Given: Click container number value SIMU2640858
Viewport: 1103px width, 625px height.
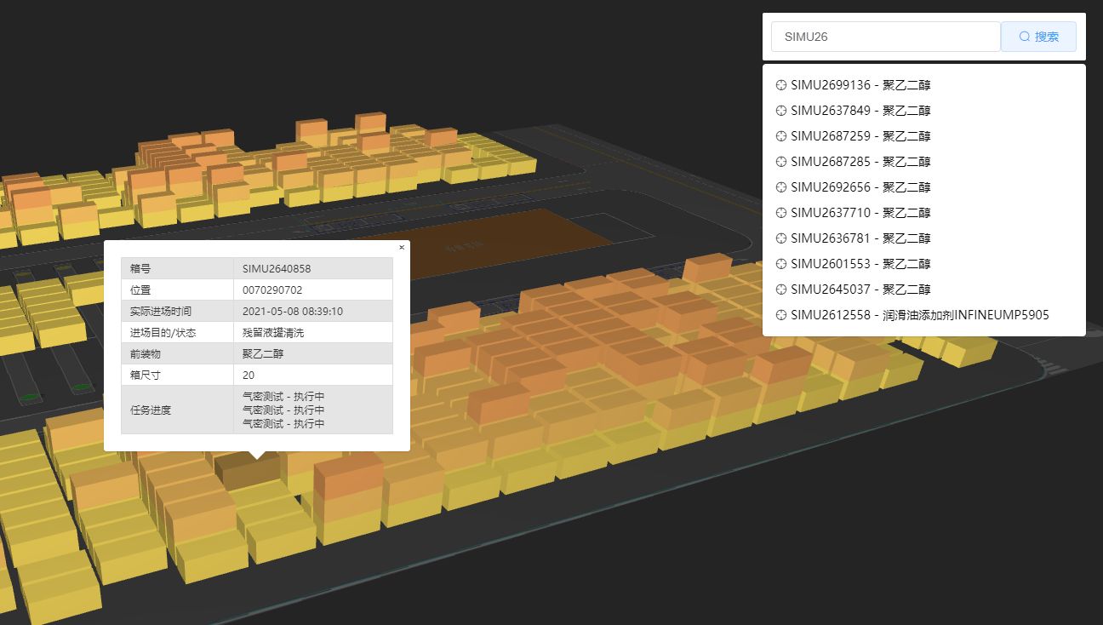Looking at the screenshot, I should click(277, 268).
